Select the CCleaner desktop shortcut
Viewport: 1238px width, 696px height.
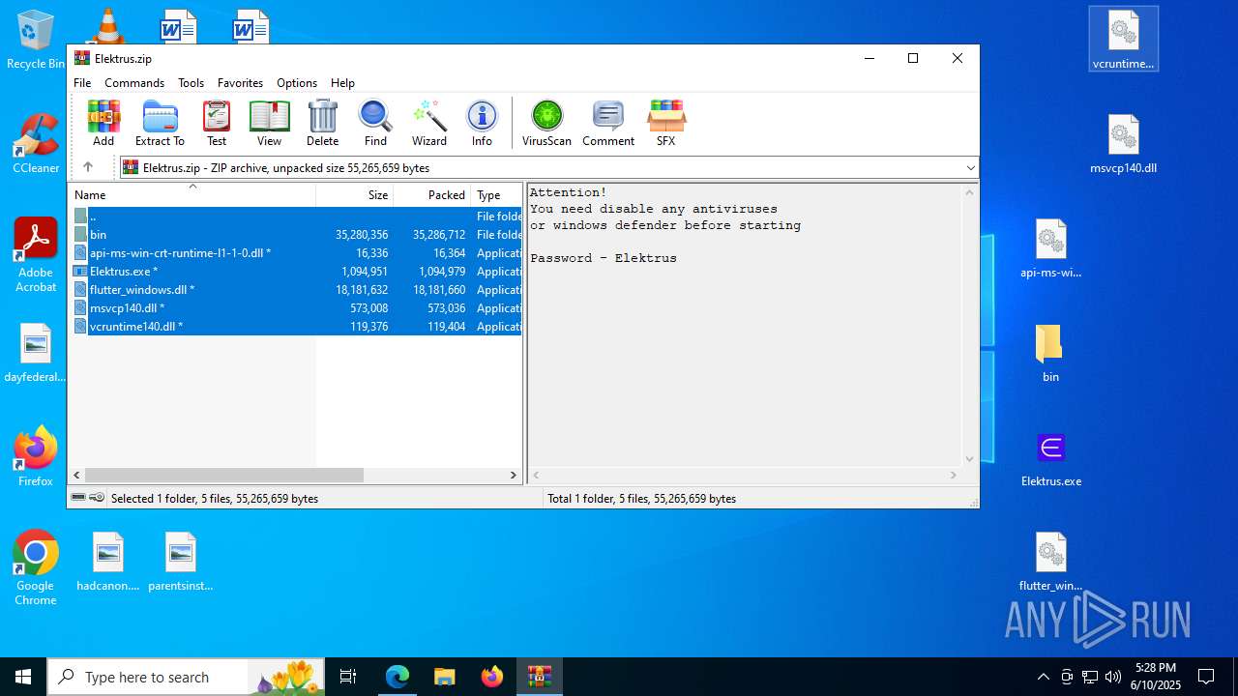click(36, 143)
